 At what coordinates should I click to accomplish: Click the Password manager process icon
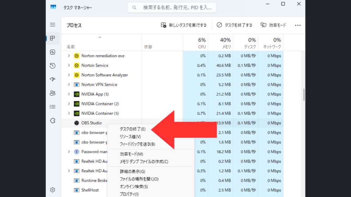tap(76, 152)
